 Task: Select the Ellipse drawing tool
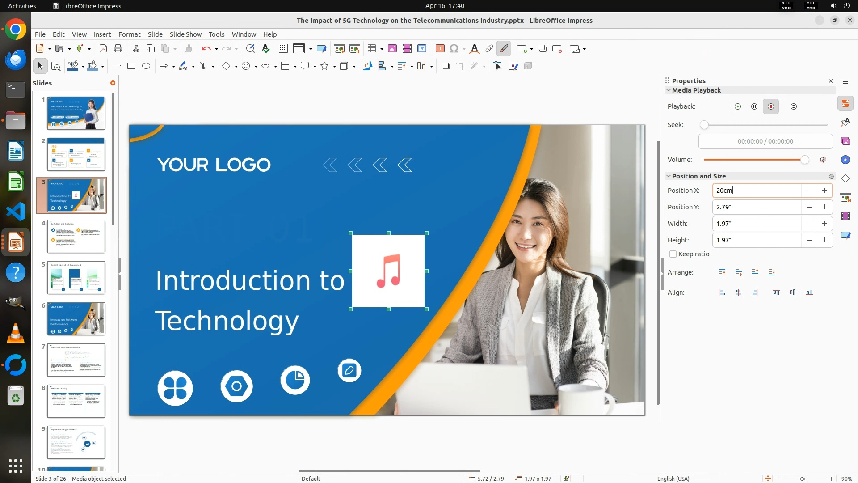click(146, 66)
